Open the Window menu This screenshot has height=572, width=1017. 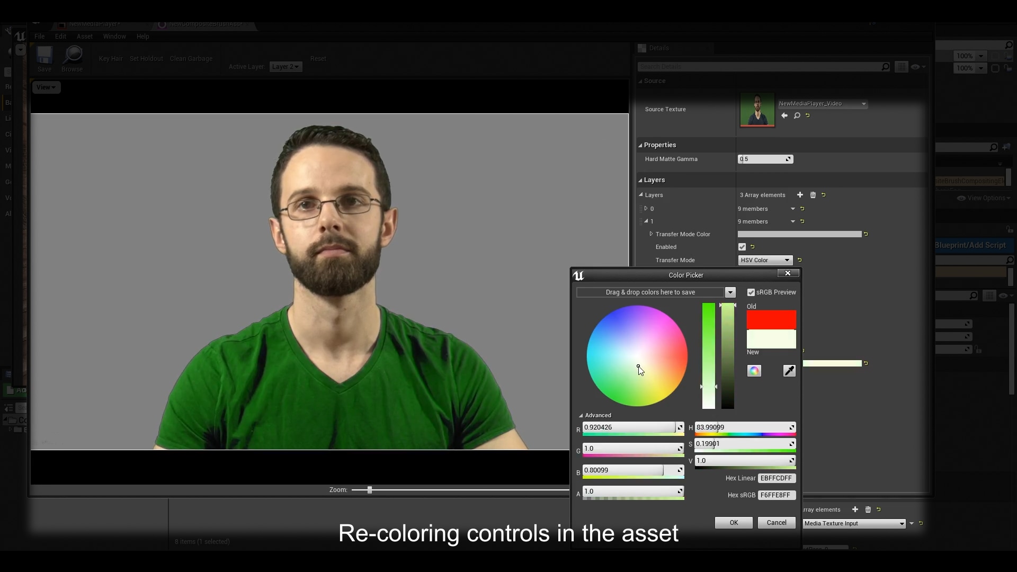(x=114, y=36)
